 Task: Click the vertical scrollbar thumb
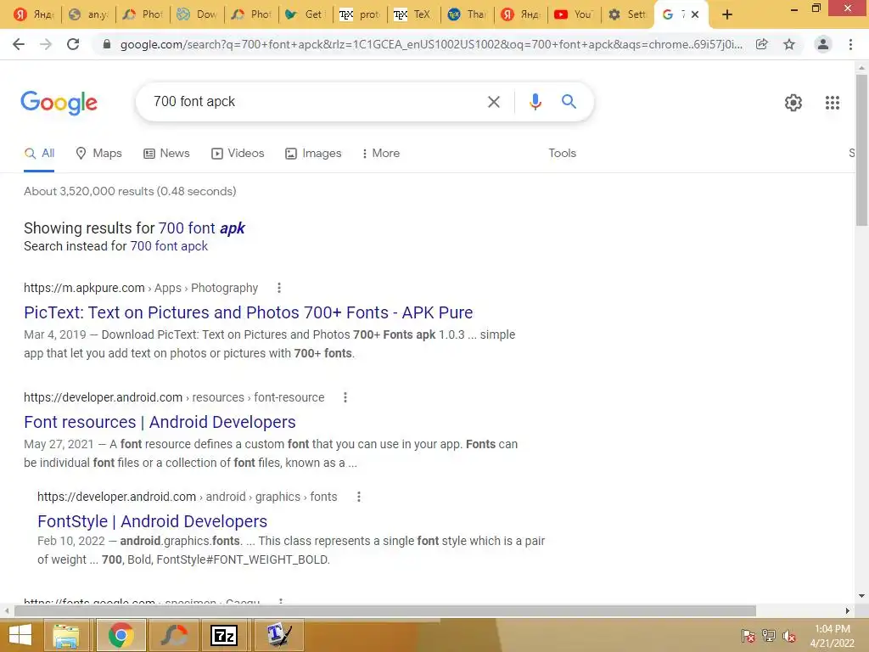[x=861, y=149]
